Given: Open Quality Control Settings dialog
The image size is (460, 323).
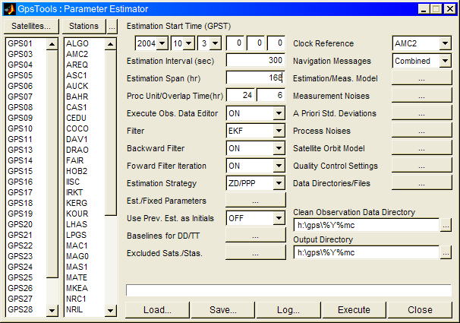Looking at the screenshot, I should (421, 166).
